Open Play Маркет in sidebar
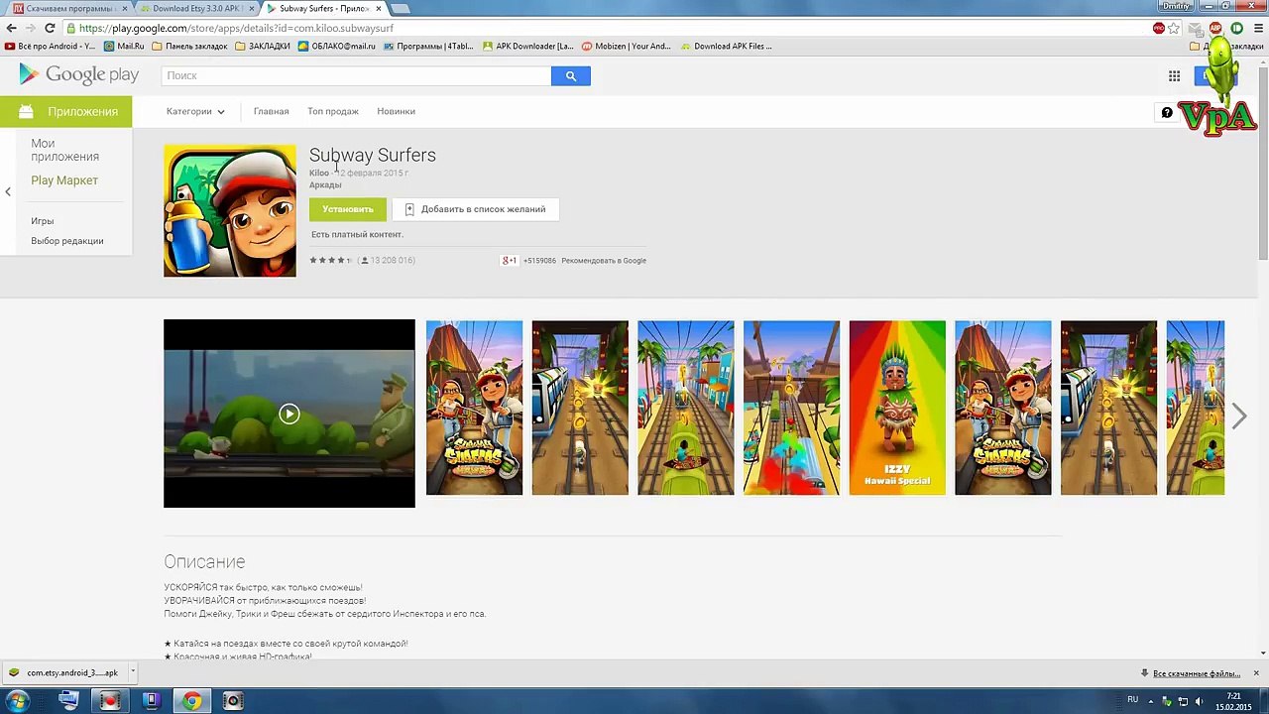The width and height of the screenshot is (1269, 714). click(64, 180)
